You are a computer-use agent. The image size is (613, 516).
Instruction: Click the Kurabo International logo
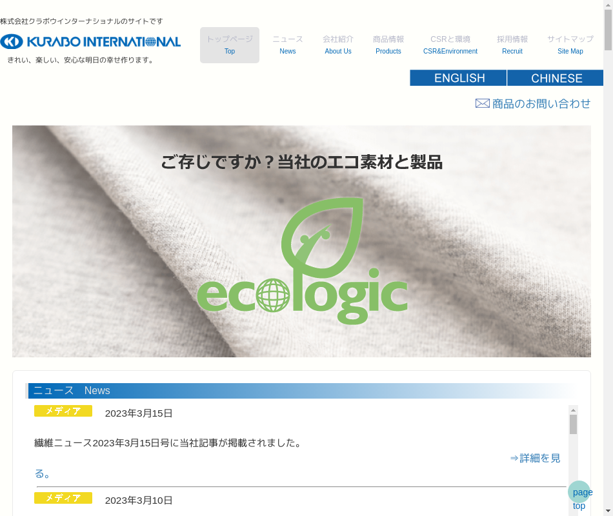[x=90, y=41]
